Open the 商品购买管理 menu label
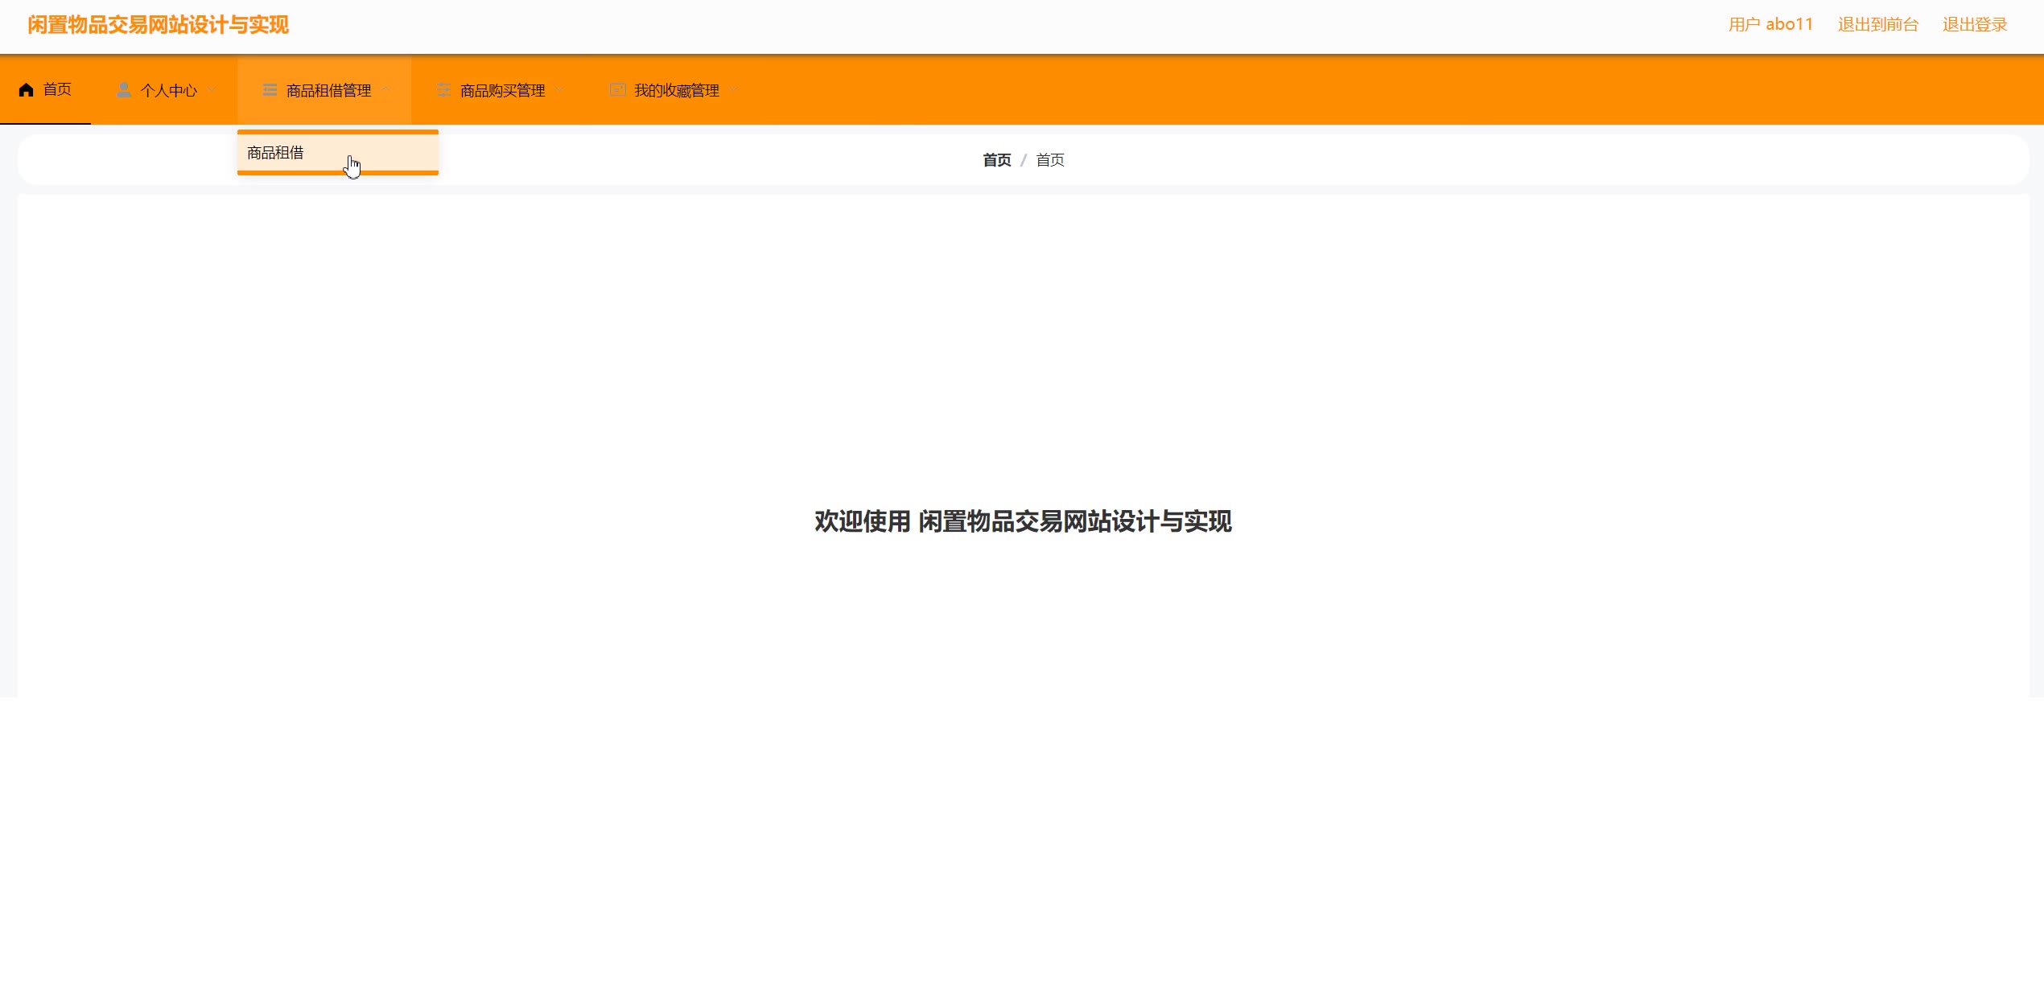 click(x=502, y=91)
